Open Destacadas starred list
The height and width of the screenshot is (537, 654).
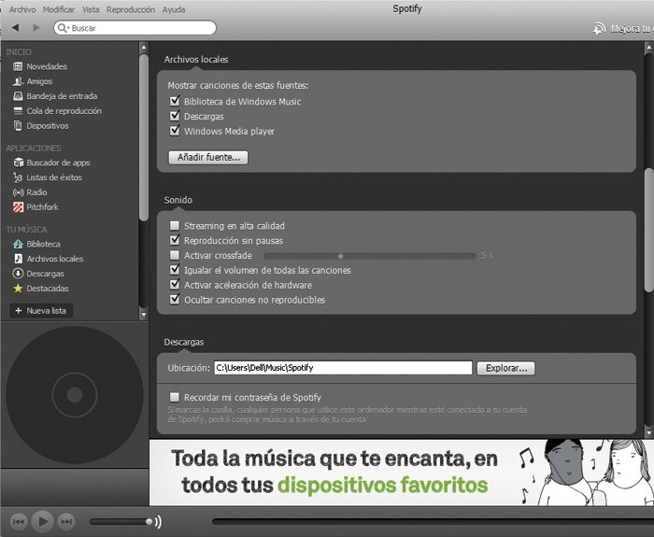point(41,288)
